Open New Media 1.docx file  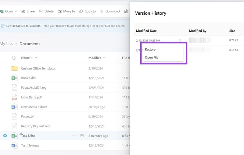click(x=34, y=107)
